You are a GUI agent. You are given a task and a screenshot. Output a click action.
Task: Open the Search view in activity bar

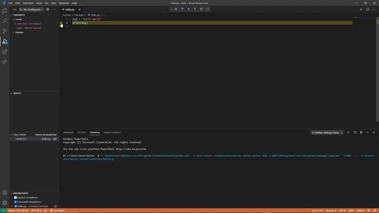(x=5, y=21)
